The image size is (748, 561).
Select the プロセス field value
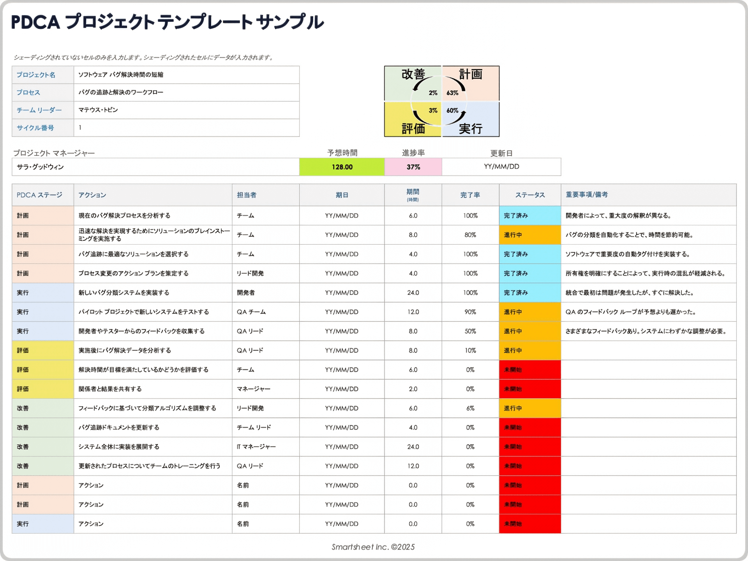pyautogui.click(x=187, y=92)
